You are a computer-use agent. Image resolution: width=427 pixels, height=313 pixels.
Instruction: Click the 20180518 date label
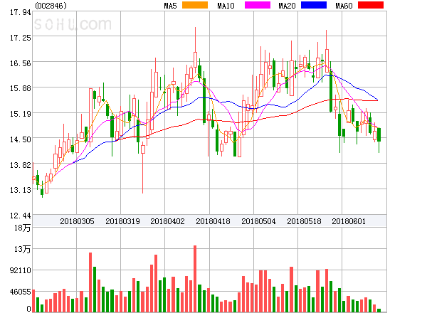point(304,221)
